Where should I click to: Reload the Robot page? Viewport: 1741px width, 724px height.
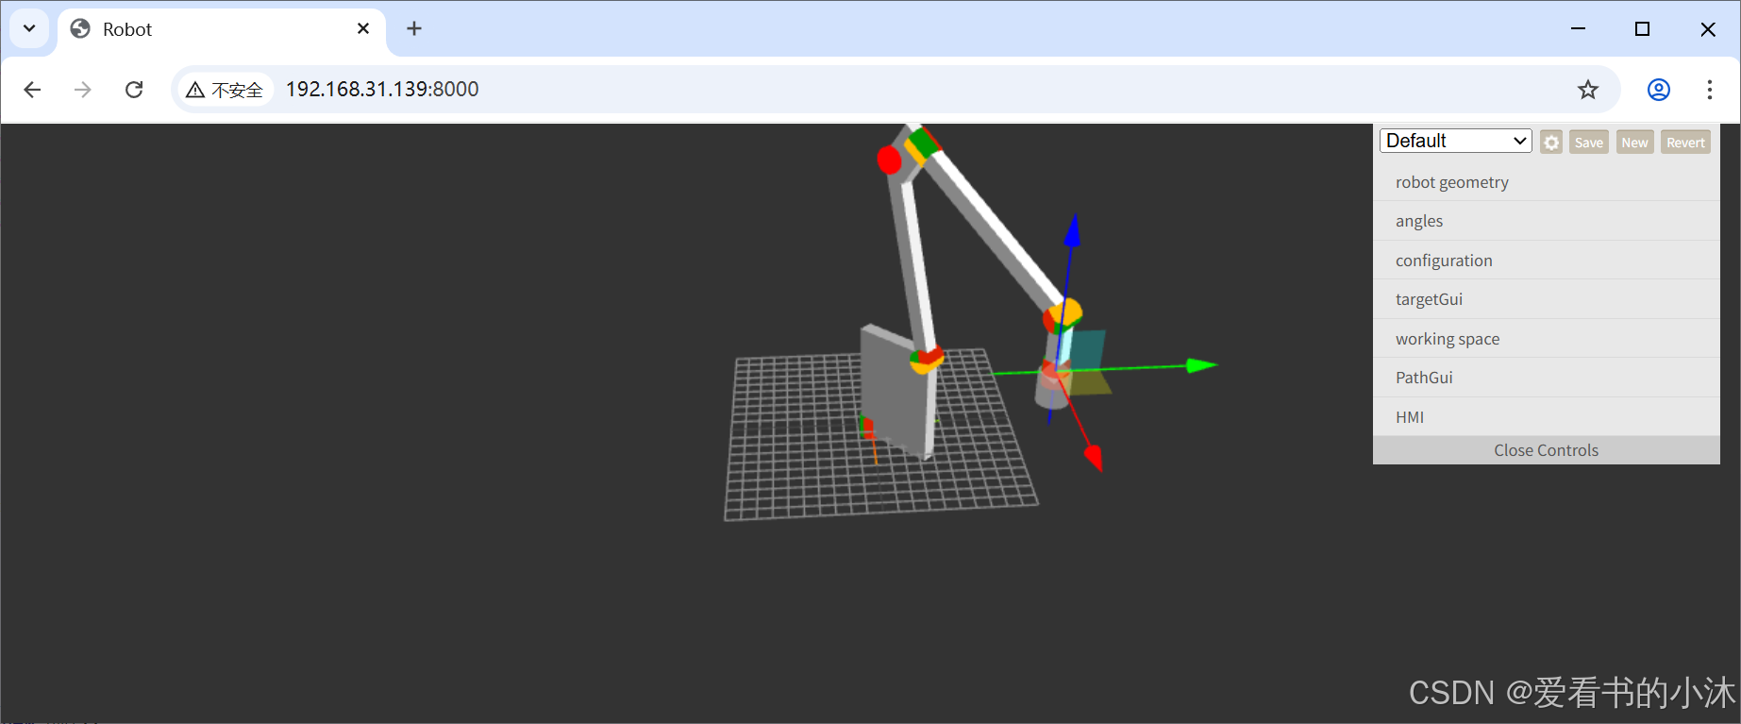(134, 90)
